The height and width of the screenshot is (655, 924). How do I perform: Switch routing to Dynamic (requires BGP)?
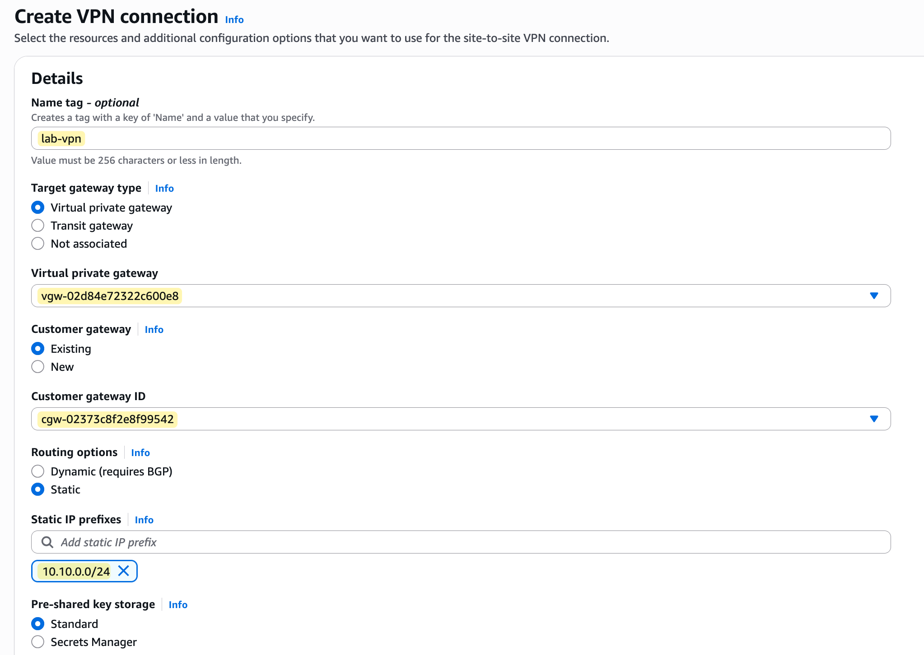(x=38, y=471)
